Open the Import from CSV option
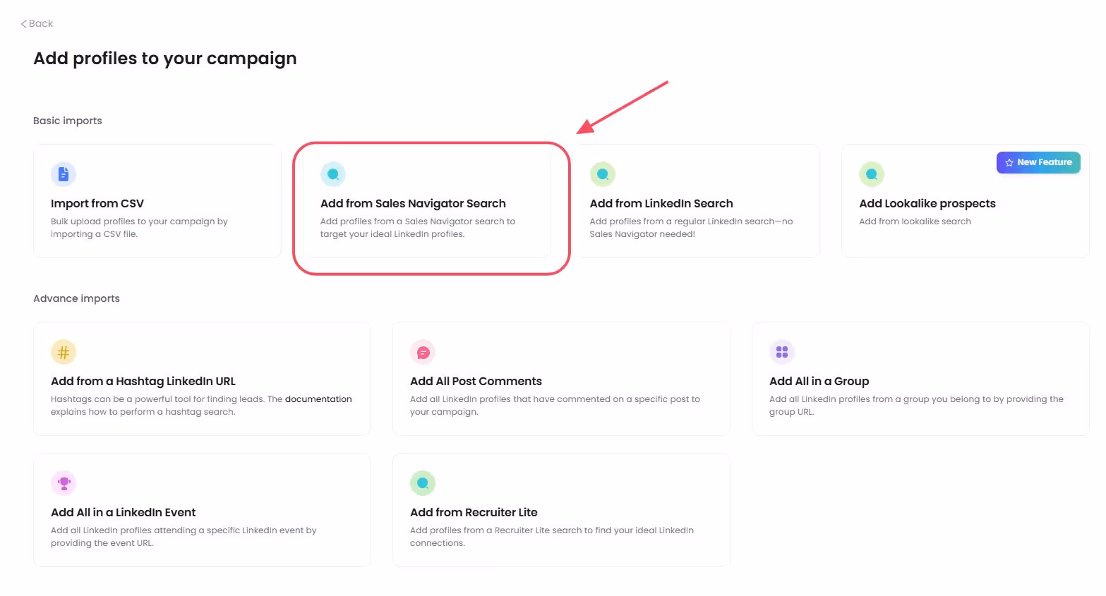1106x596 pixels. pyautogui.click(x=157, y=201)
